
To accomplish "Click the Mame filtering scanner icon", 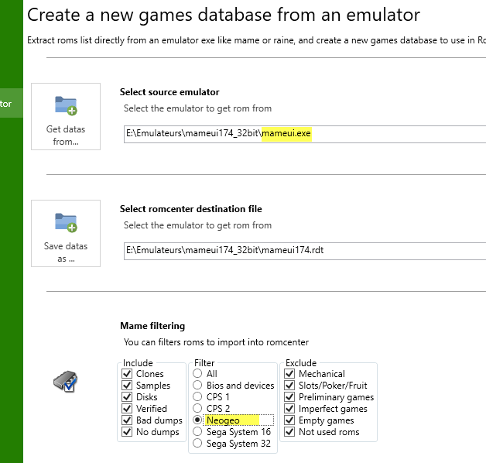I will coord(66,381).
